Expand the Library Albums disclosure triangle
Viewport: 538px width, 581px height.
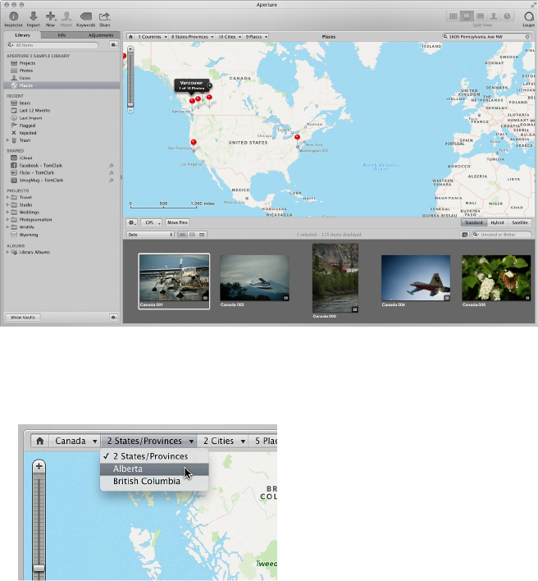coord(7,252)
